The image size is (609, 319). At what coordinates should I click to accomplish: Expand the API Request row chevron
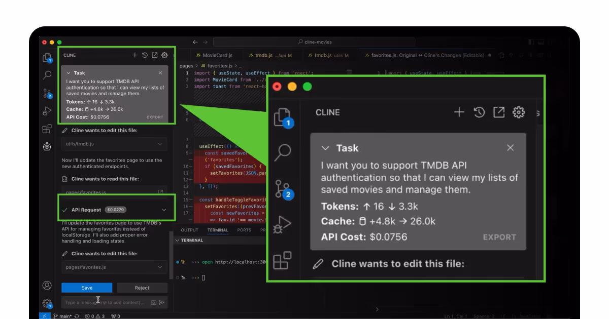(164, 210)
